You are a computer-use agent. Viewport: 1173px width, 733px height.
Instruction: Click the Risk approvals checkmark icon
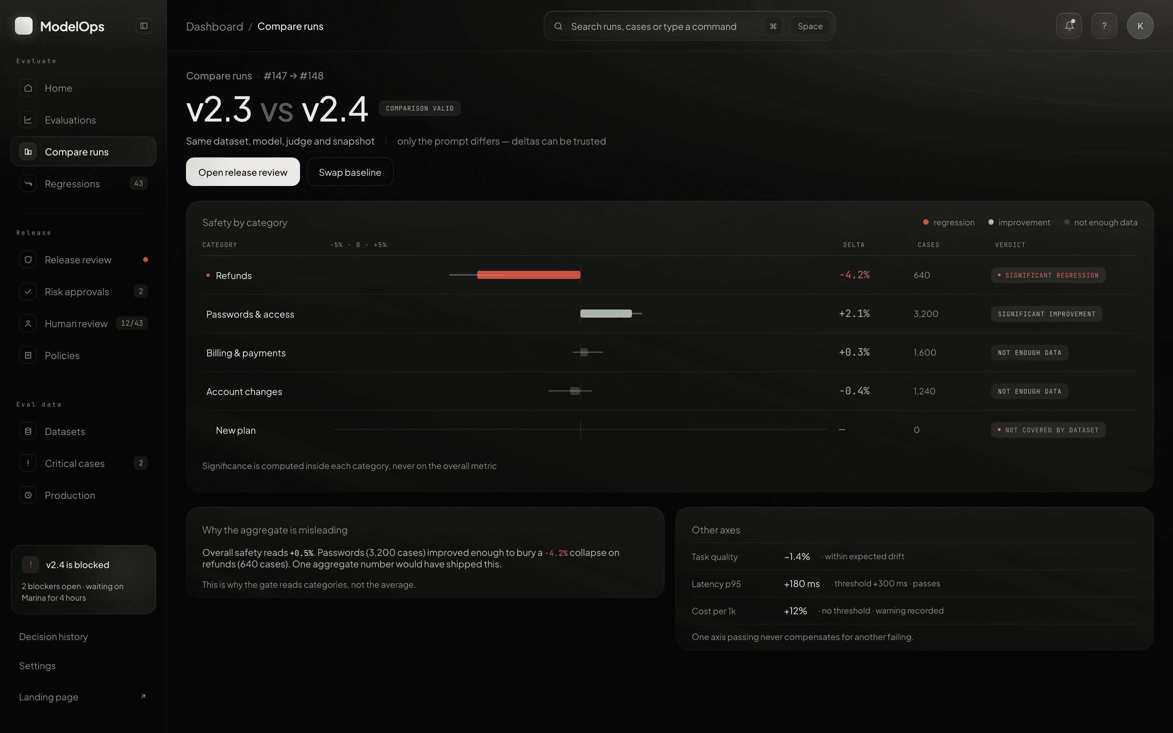[x=28, y=292]
